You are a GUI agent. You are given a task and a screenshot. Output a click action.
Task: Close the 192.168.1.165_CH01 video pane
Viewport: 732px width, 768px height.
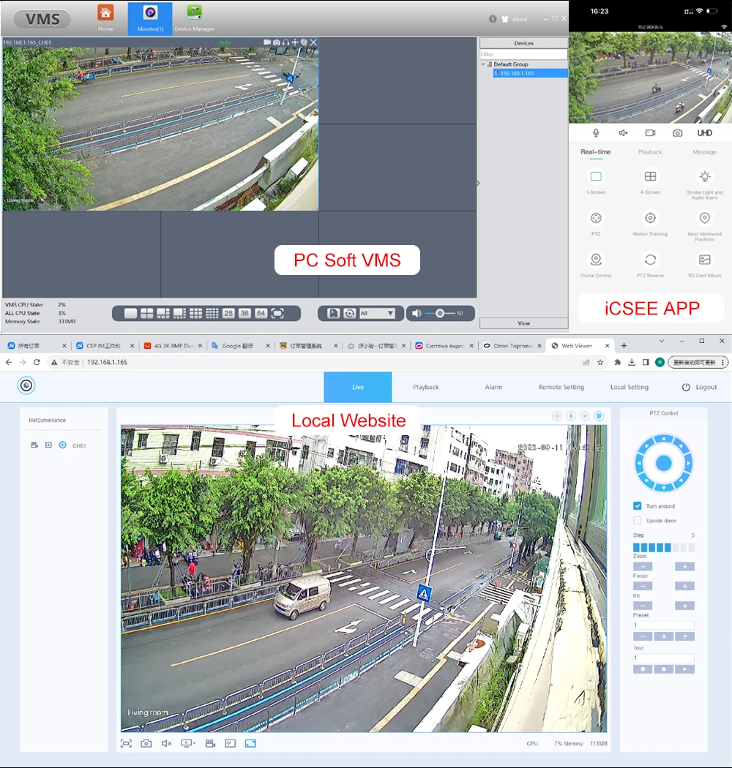point(313,42)
